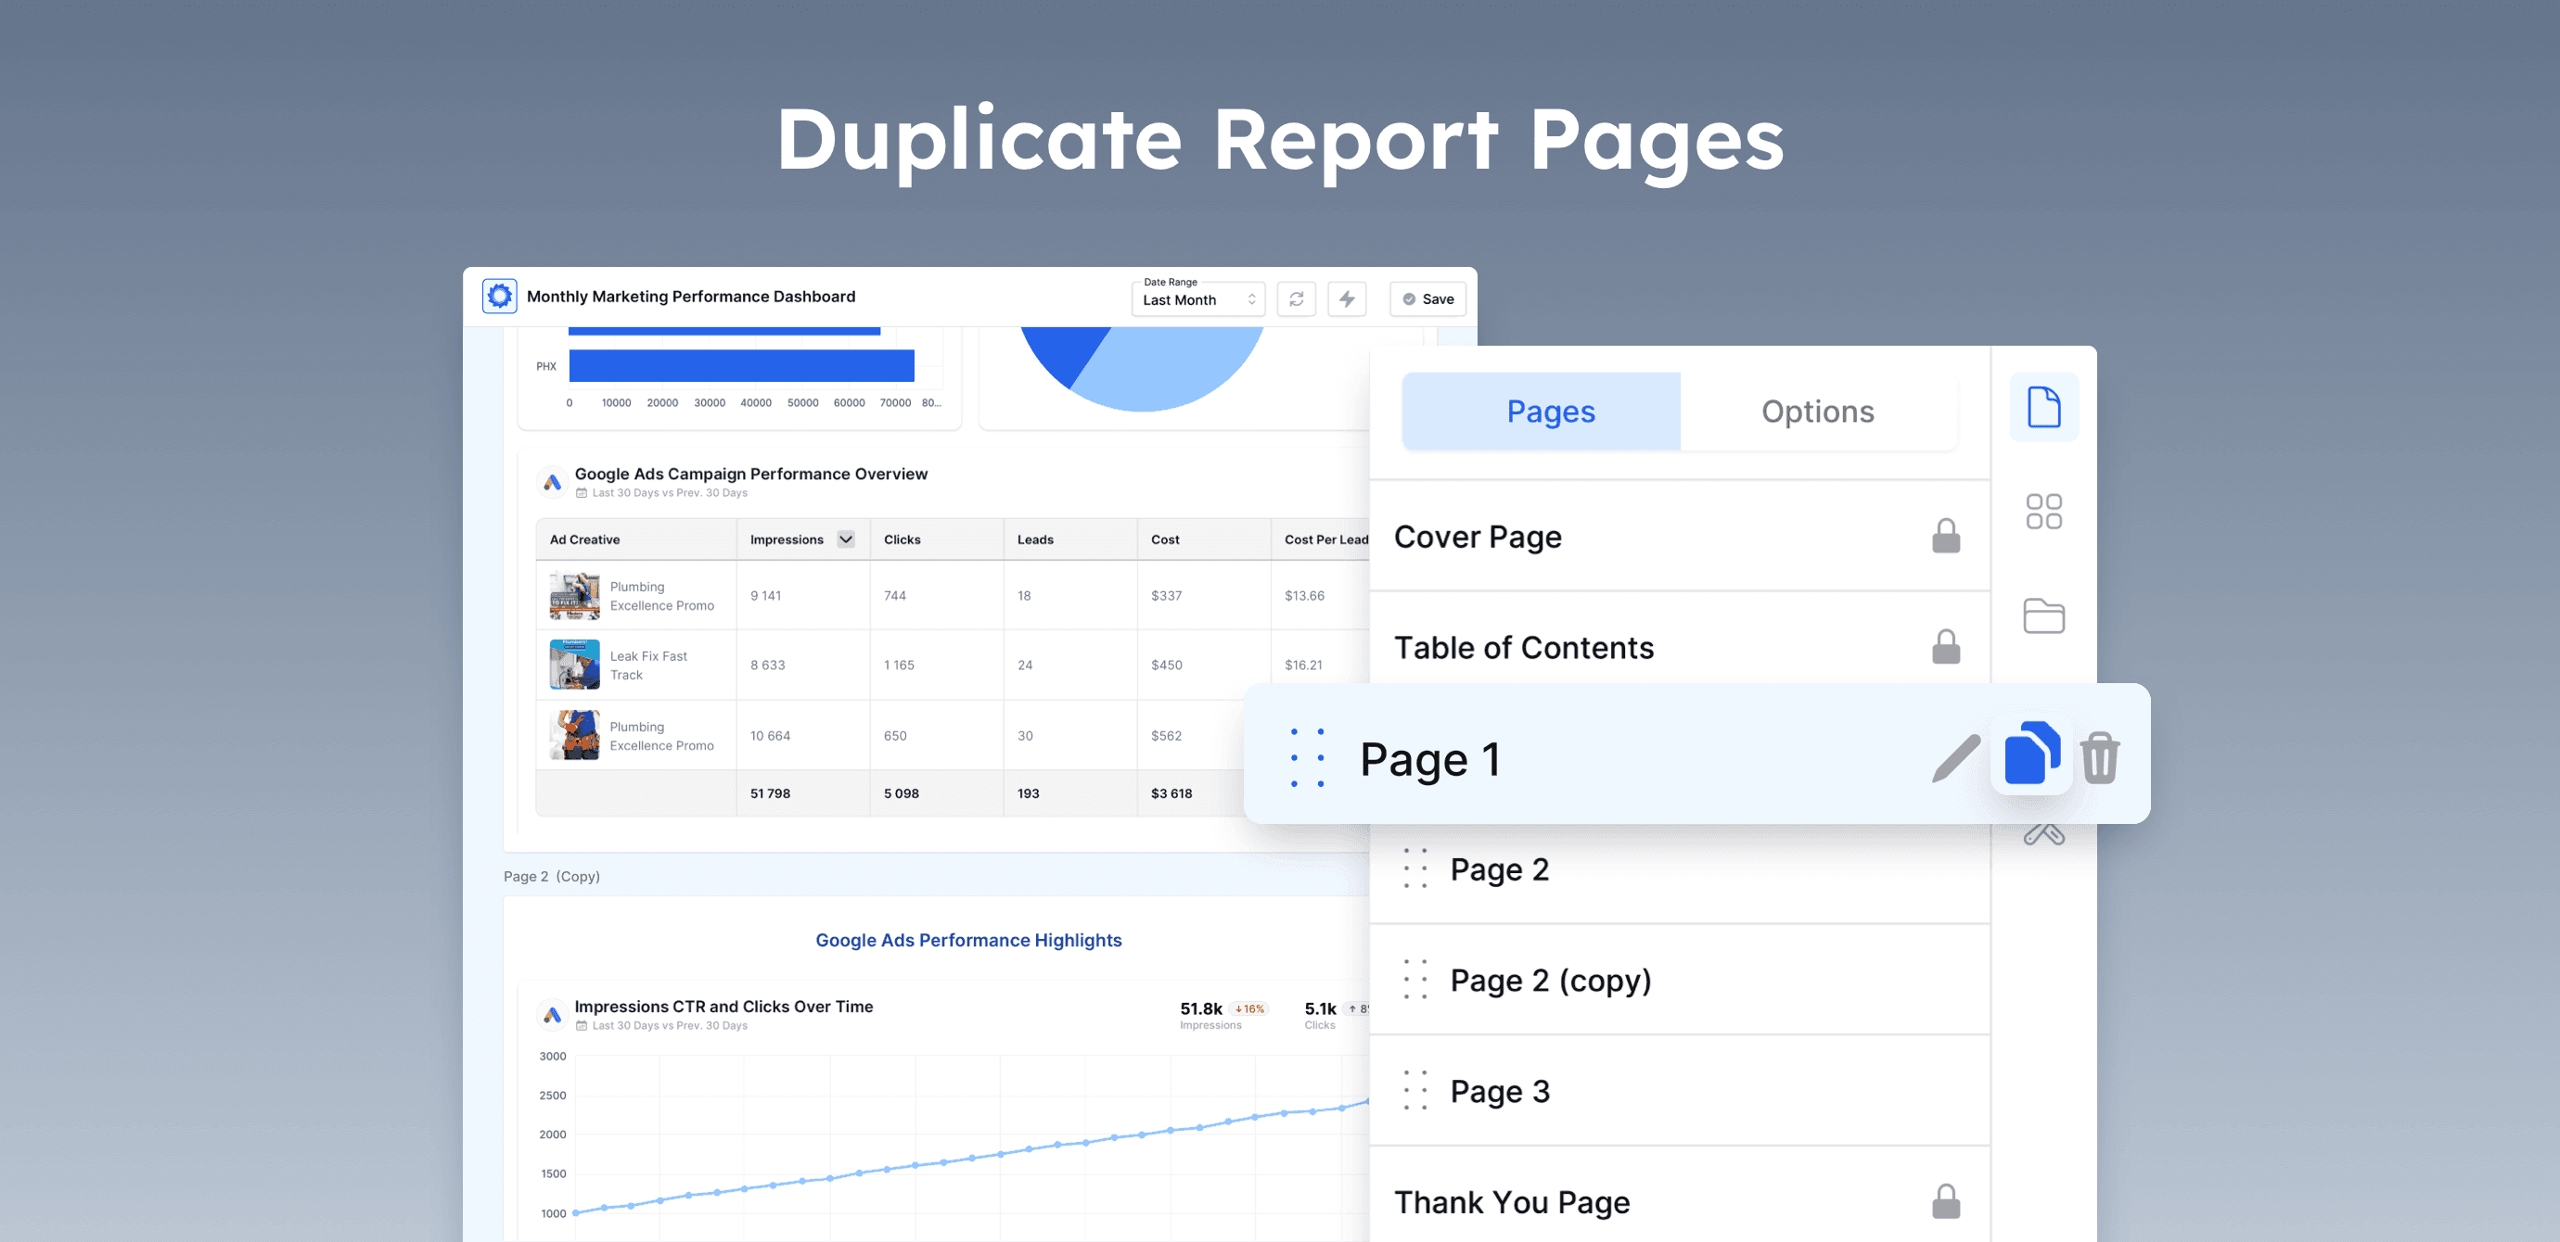Toggle the lock on Table of Contents
This screenshot has width=2560, height=1242.
click(x=1947, y=646)
